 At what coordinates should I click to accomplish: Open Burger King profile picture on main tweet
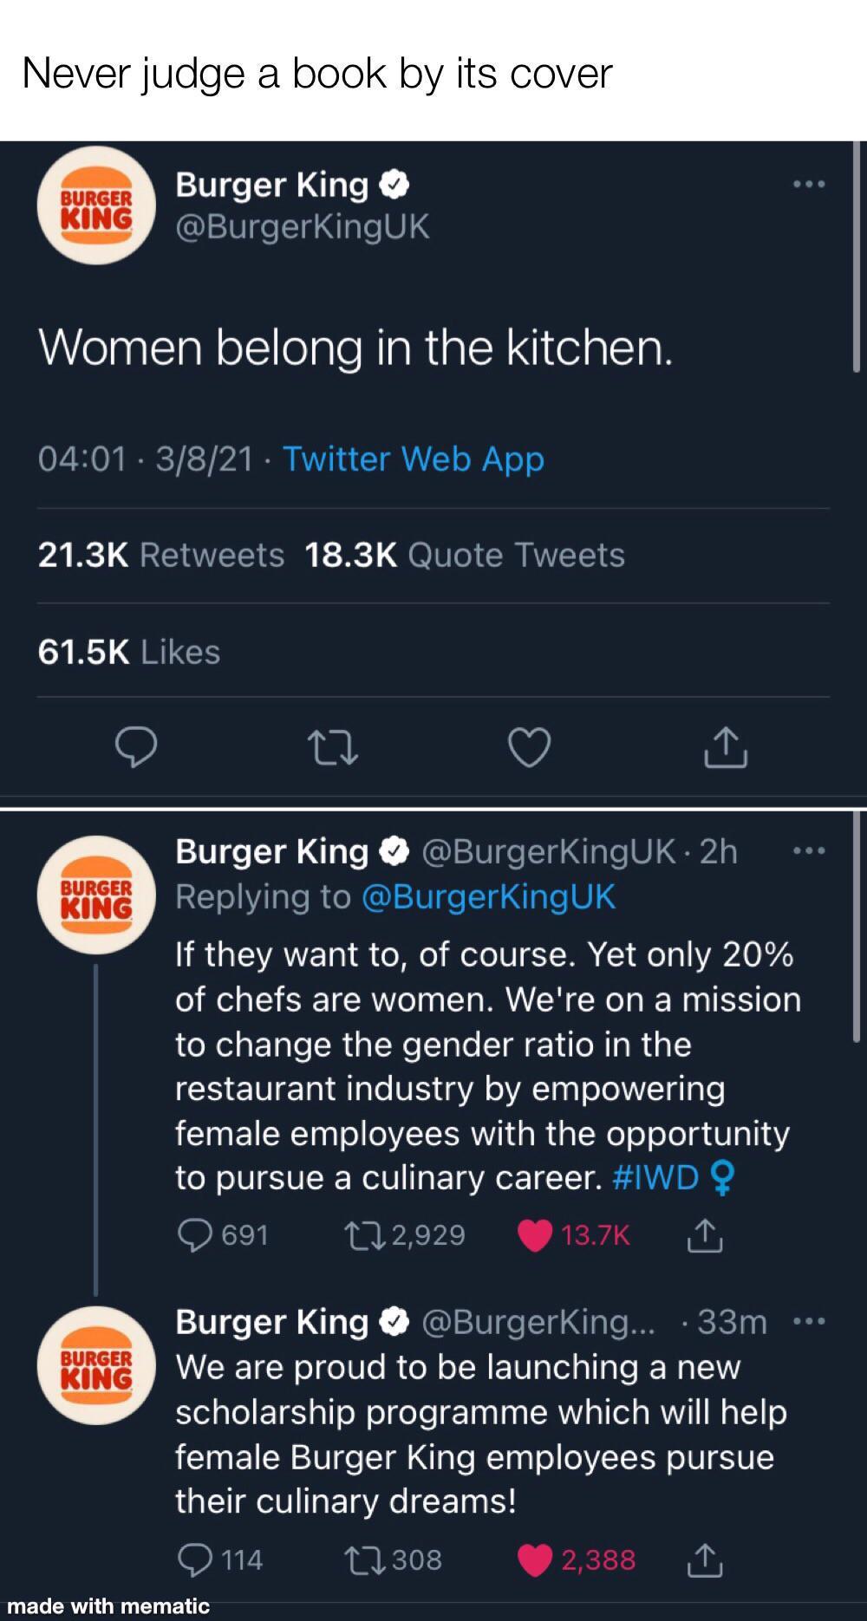pos(96,205)
